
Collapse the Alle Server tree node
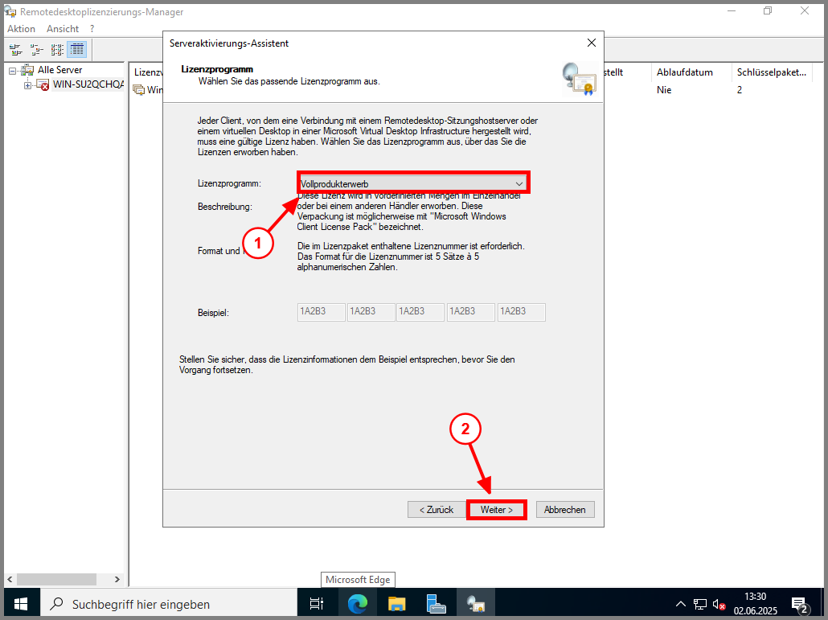13,71
